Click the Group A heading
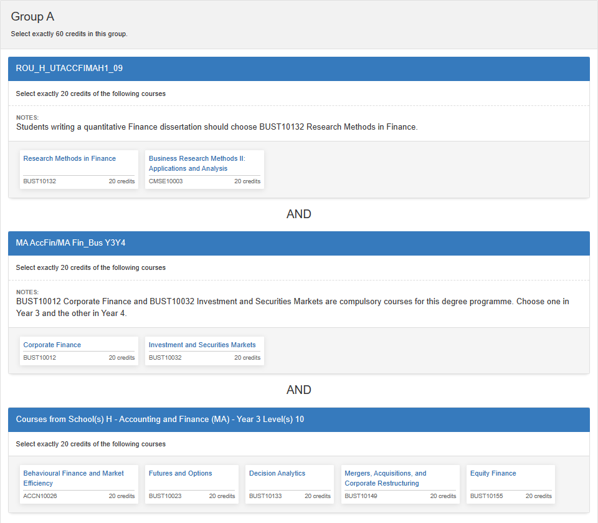The width and height of the screenshot is (598, 523). 32,16
